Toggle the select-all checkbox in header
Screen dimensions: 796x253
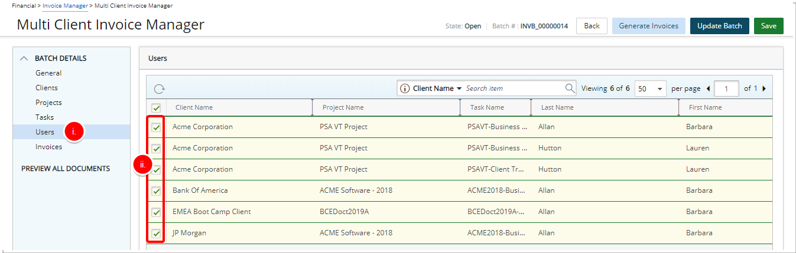(156, 108)
